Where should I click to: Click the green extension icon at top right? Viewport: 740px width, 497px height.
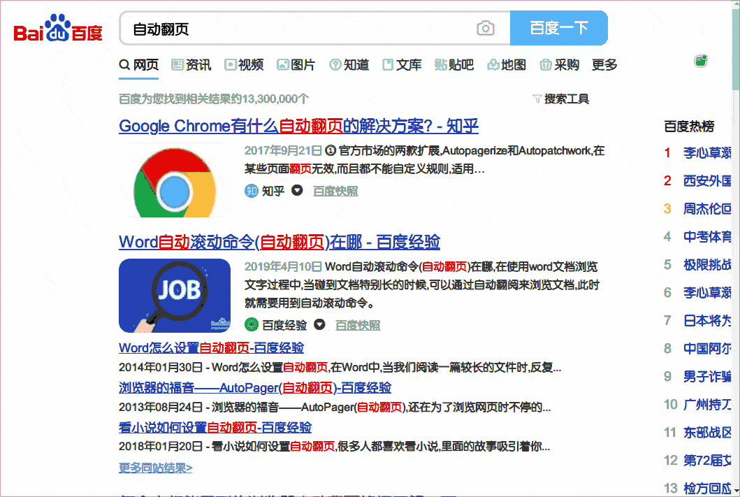701,61
